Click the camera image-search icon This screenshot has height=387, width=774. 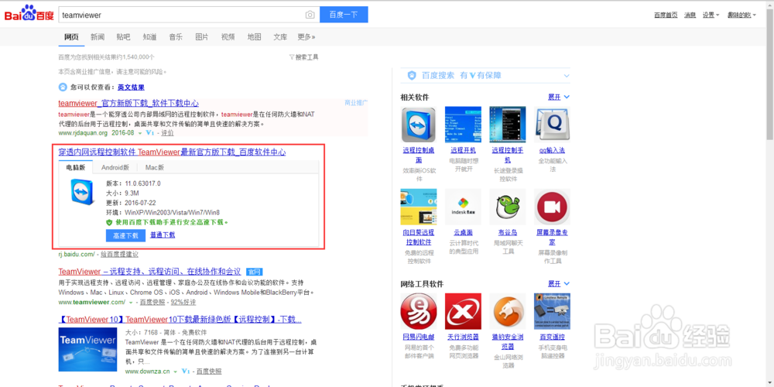click(x=310, y=15)
